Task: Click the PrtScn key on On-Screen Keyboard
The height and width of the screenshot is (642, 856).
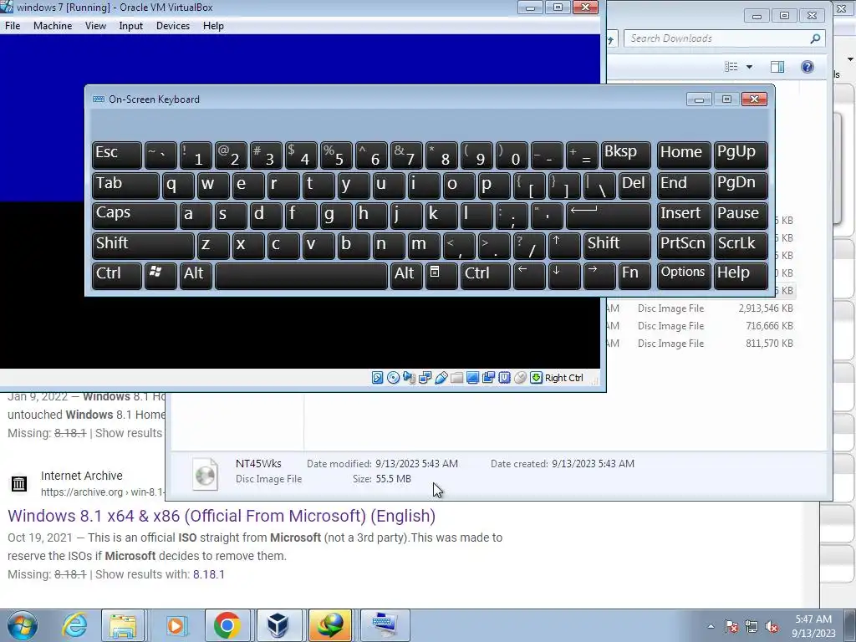Action: pyautogui.click(x=684, y=245)
